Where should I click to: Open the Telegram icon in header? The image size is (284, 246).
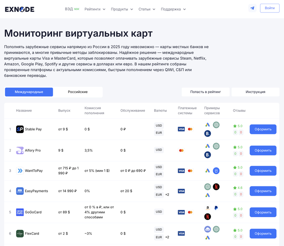[252, 8]
